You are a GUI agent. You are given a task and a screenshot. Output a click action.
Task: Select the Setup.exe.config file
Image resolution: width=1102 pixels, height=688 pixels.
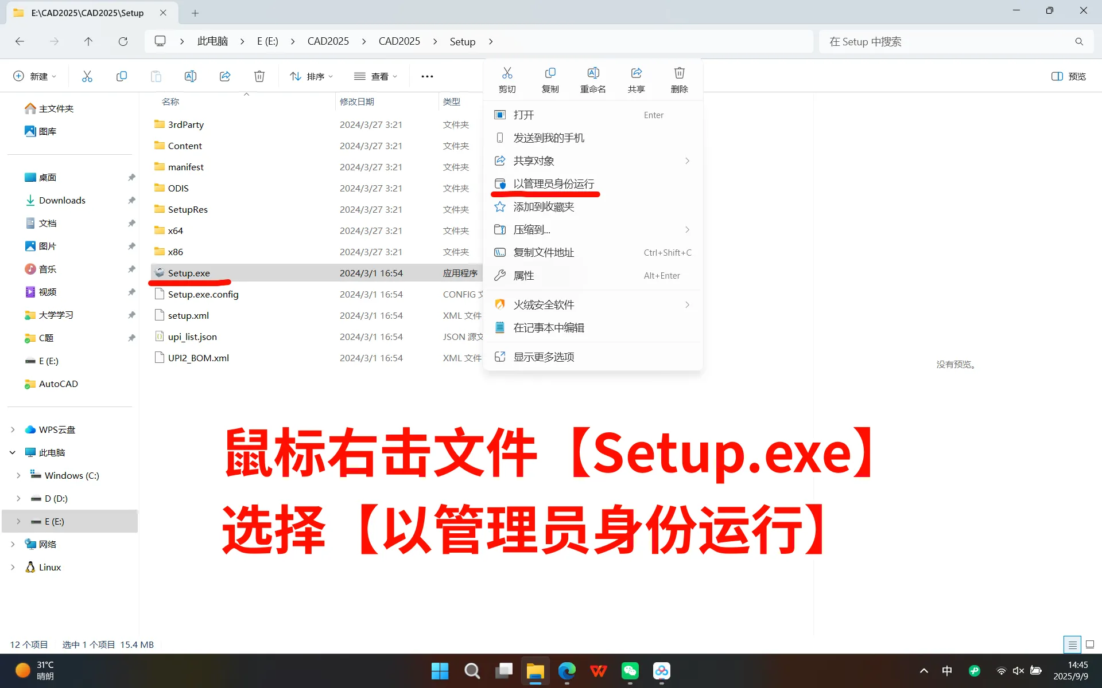pos(203,294)
